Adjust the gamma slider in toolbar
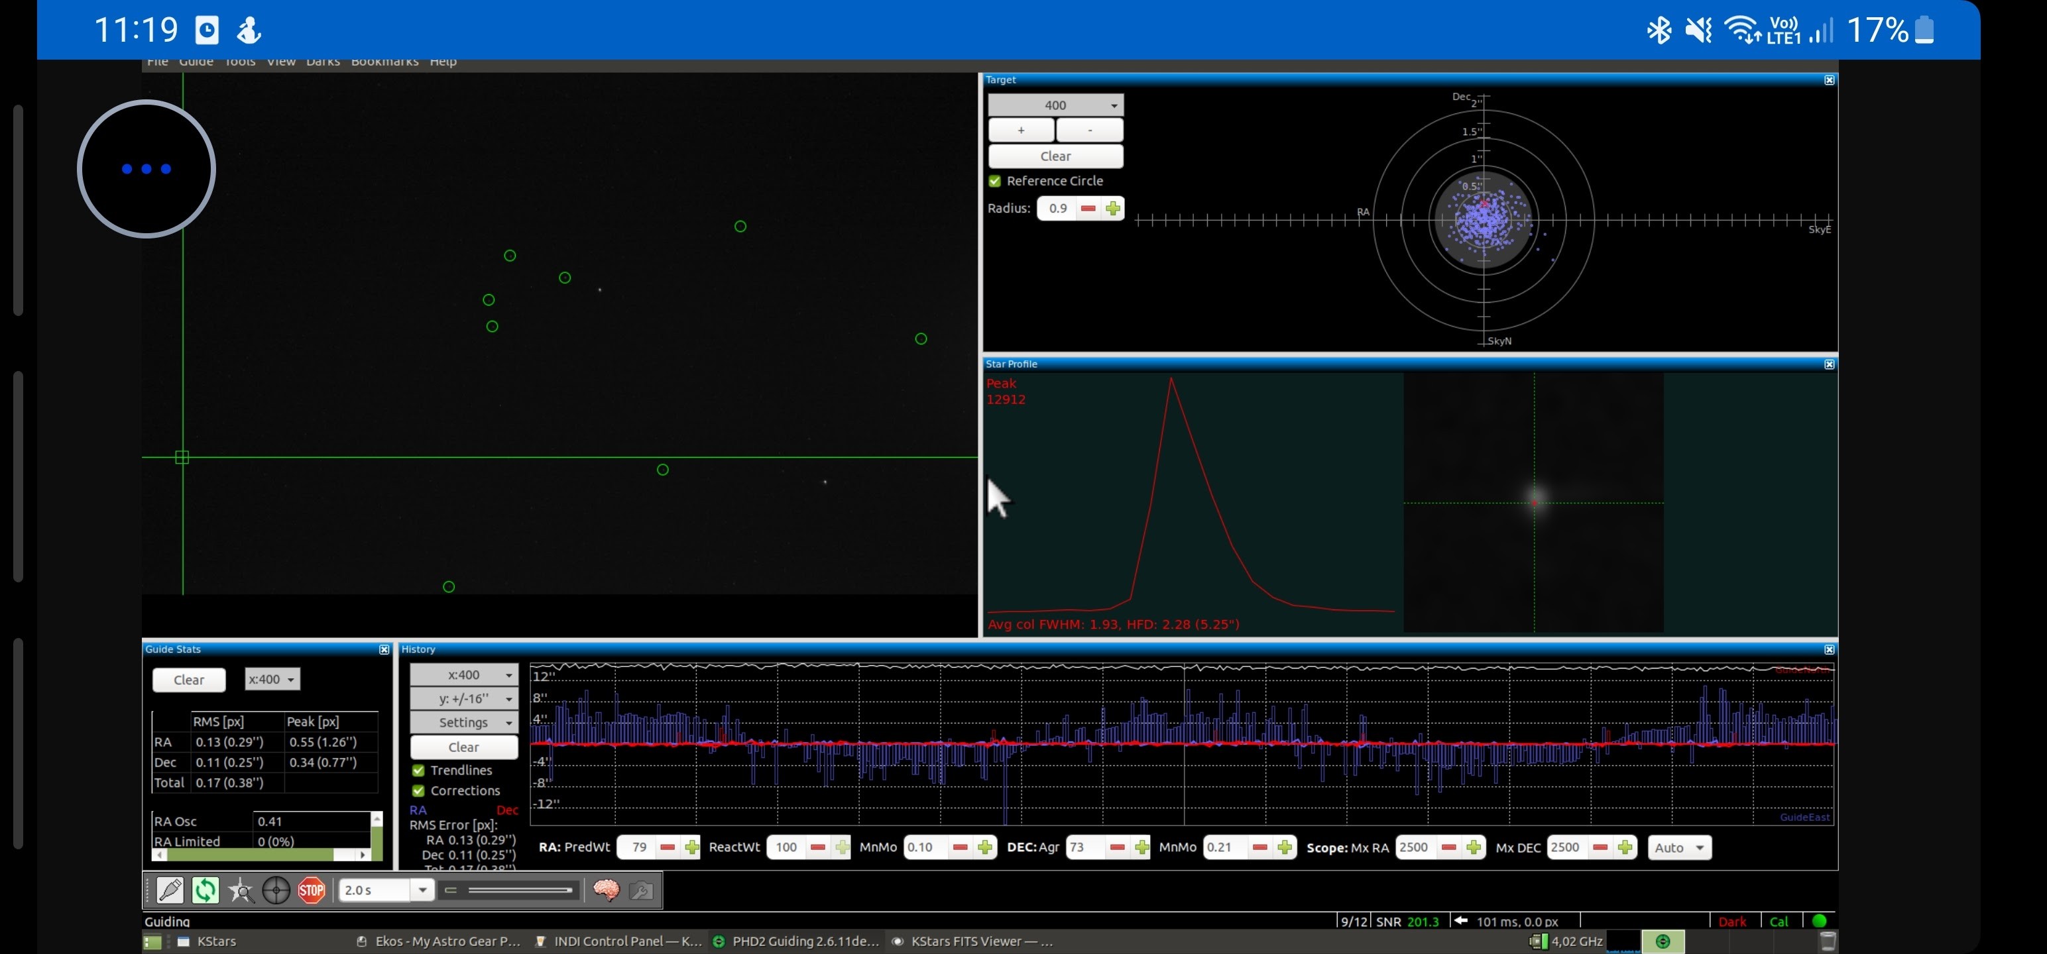 (x=508, y=890)
